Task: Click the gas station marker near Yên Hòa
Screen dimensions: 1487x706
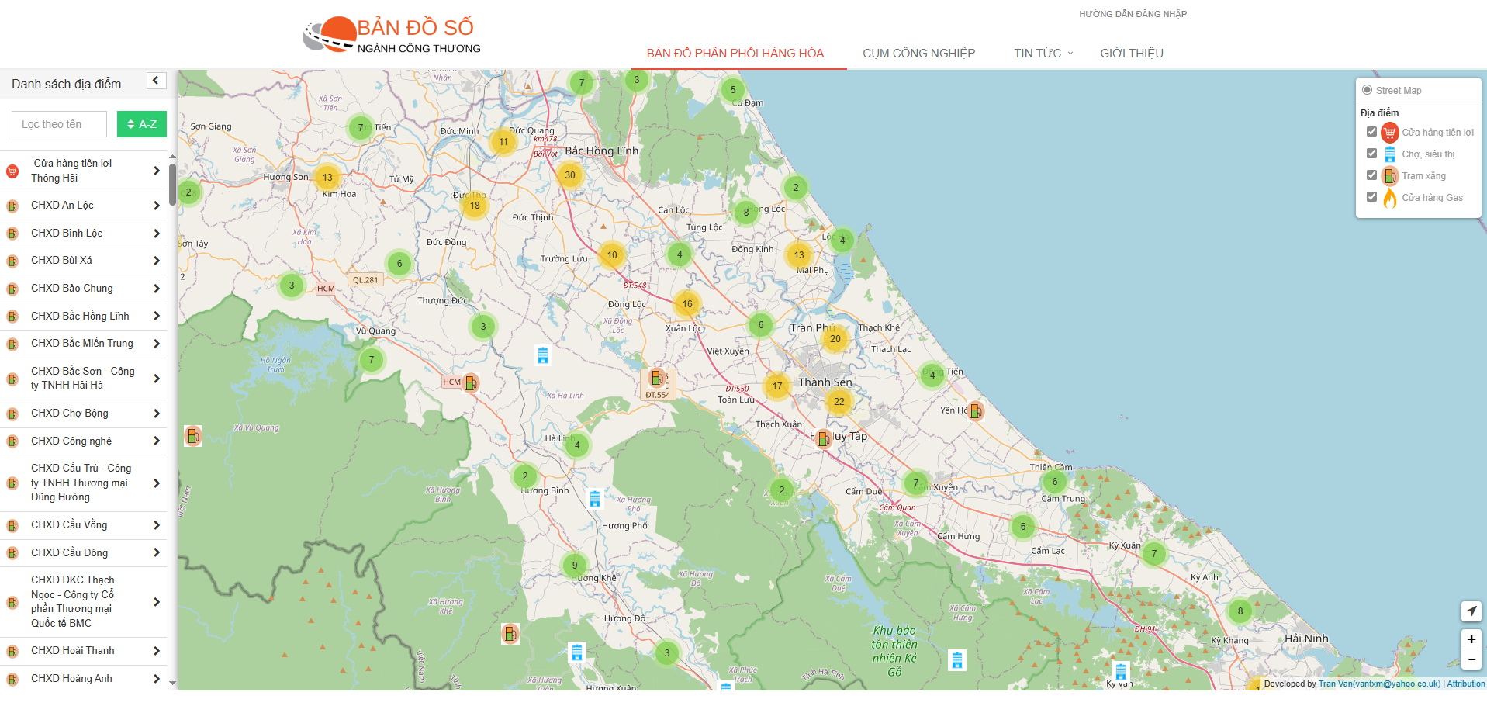Action: click(976, 410)
